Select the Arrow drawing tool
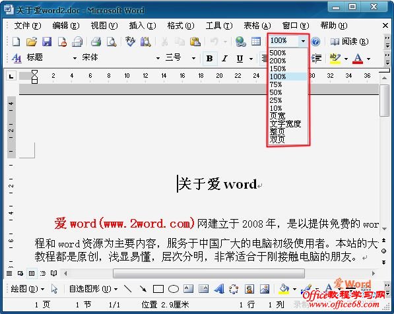The height and width of the screenshot is (314, 394). tap(143, 289)
